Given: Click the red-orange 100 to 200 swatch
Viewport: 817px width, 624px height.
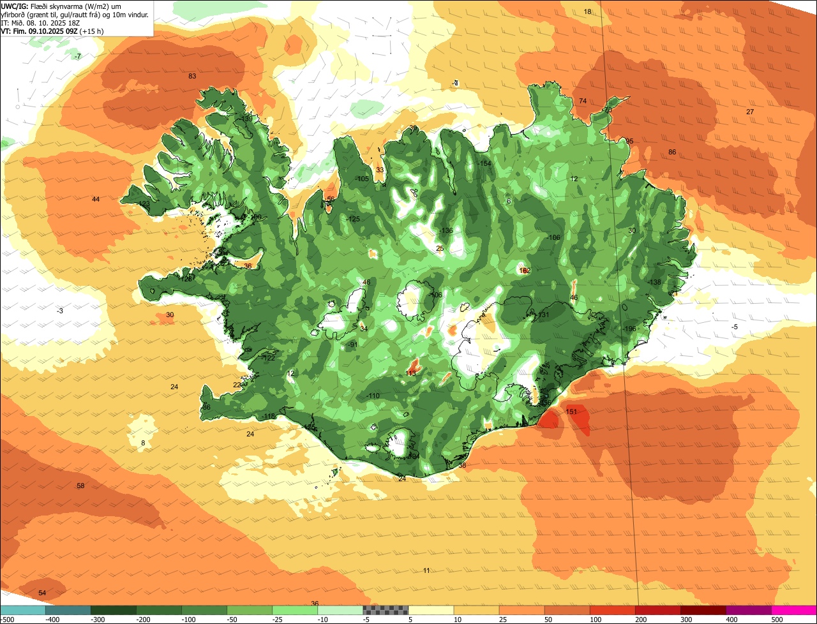Looking at the screenshot, I should [612, 610].
